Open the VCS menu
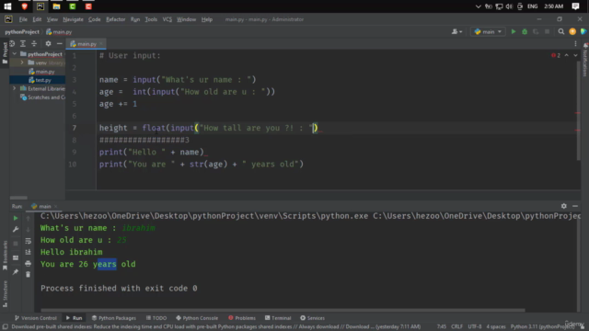 [x=167, y=19]
